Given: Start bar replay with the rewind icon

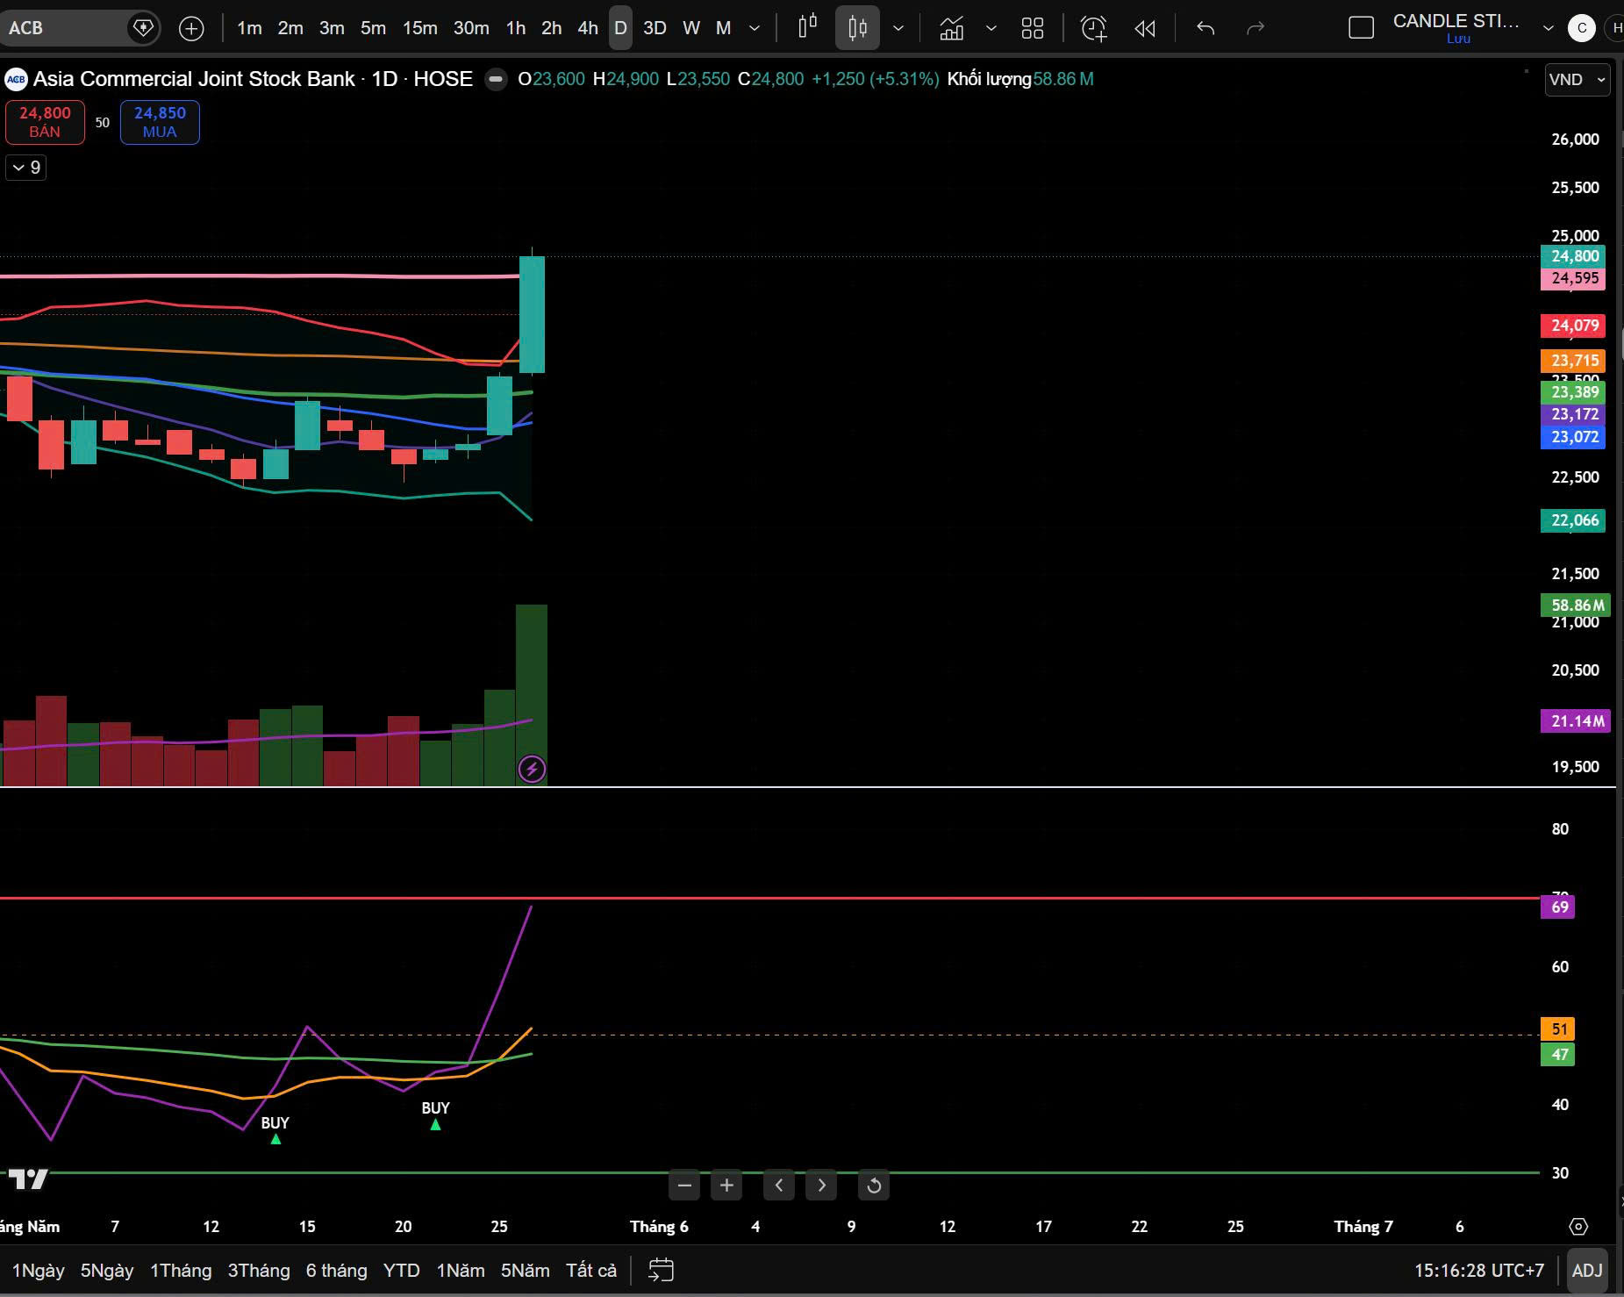Looking at the screenshot, I should click(x=1145, y=28).
